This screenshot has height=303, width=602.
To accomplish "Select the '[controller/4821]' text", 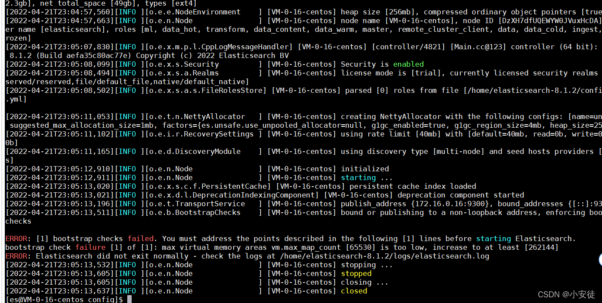I will [x=374, y=47].
